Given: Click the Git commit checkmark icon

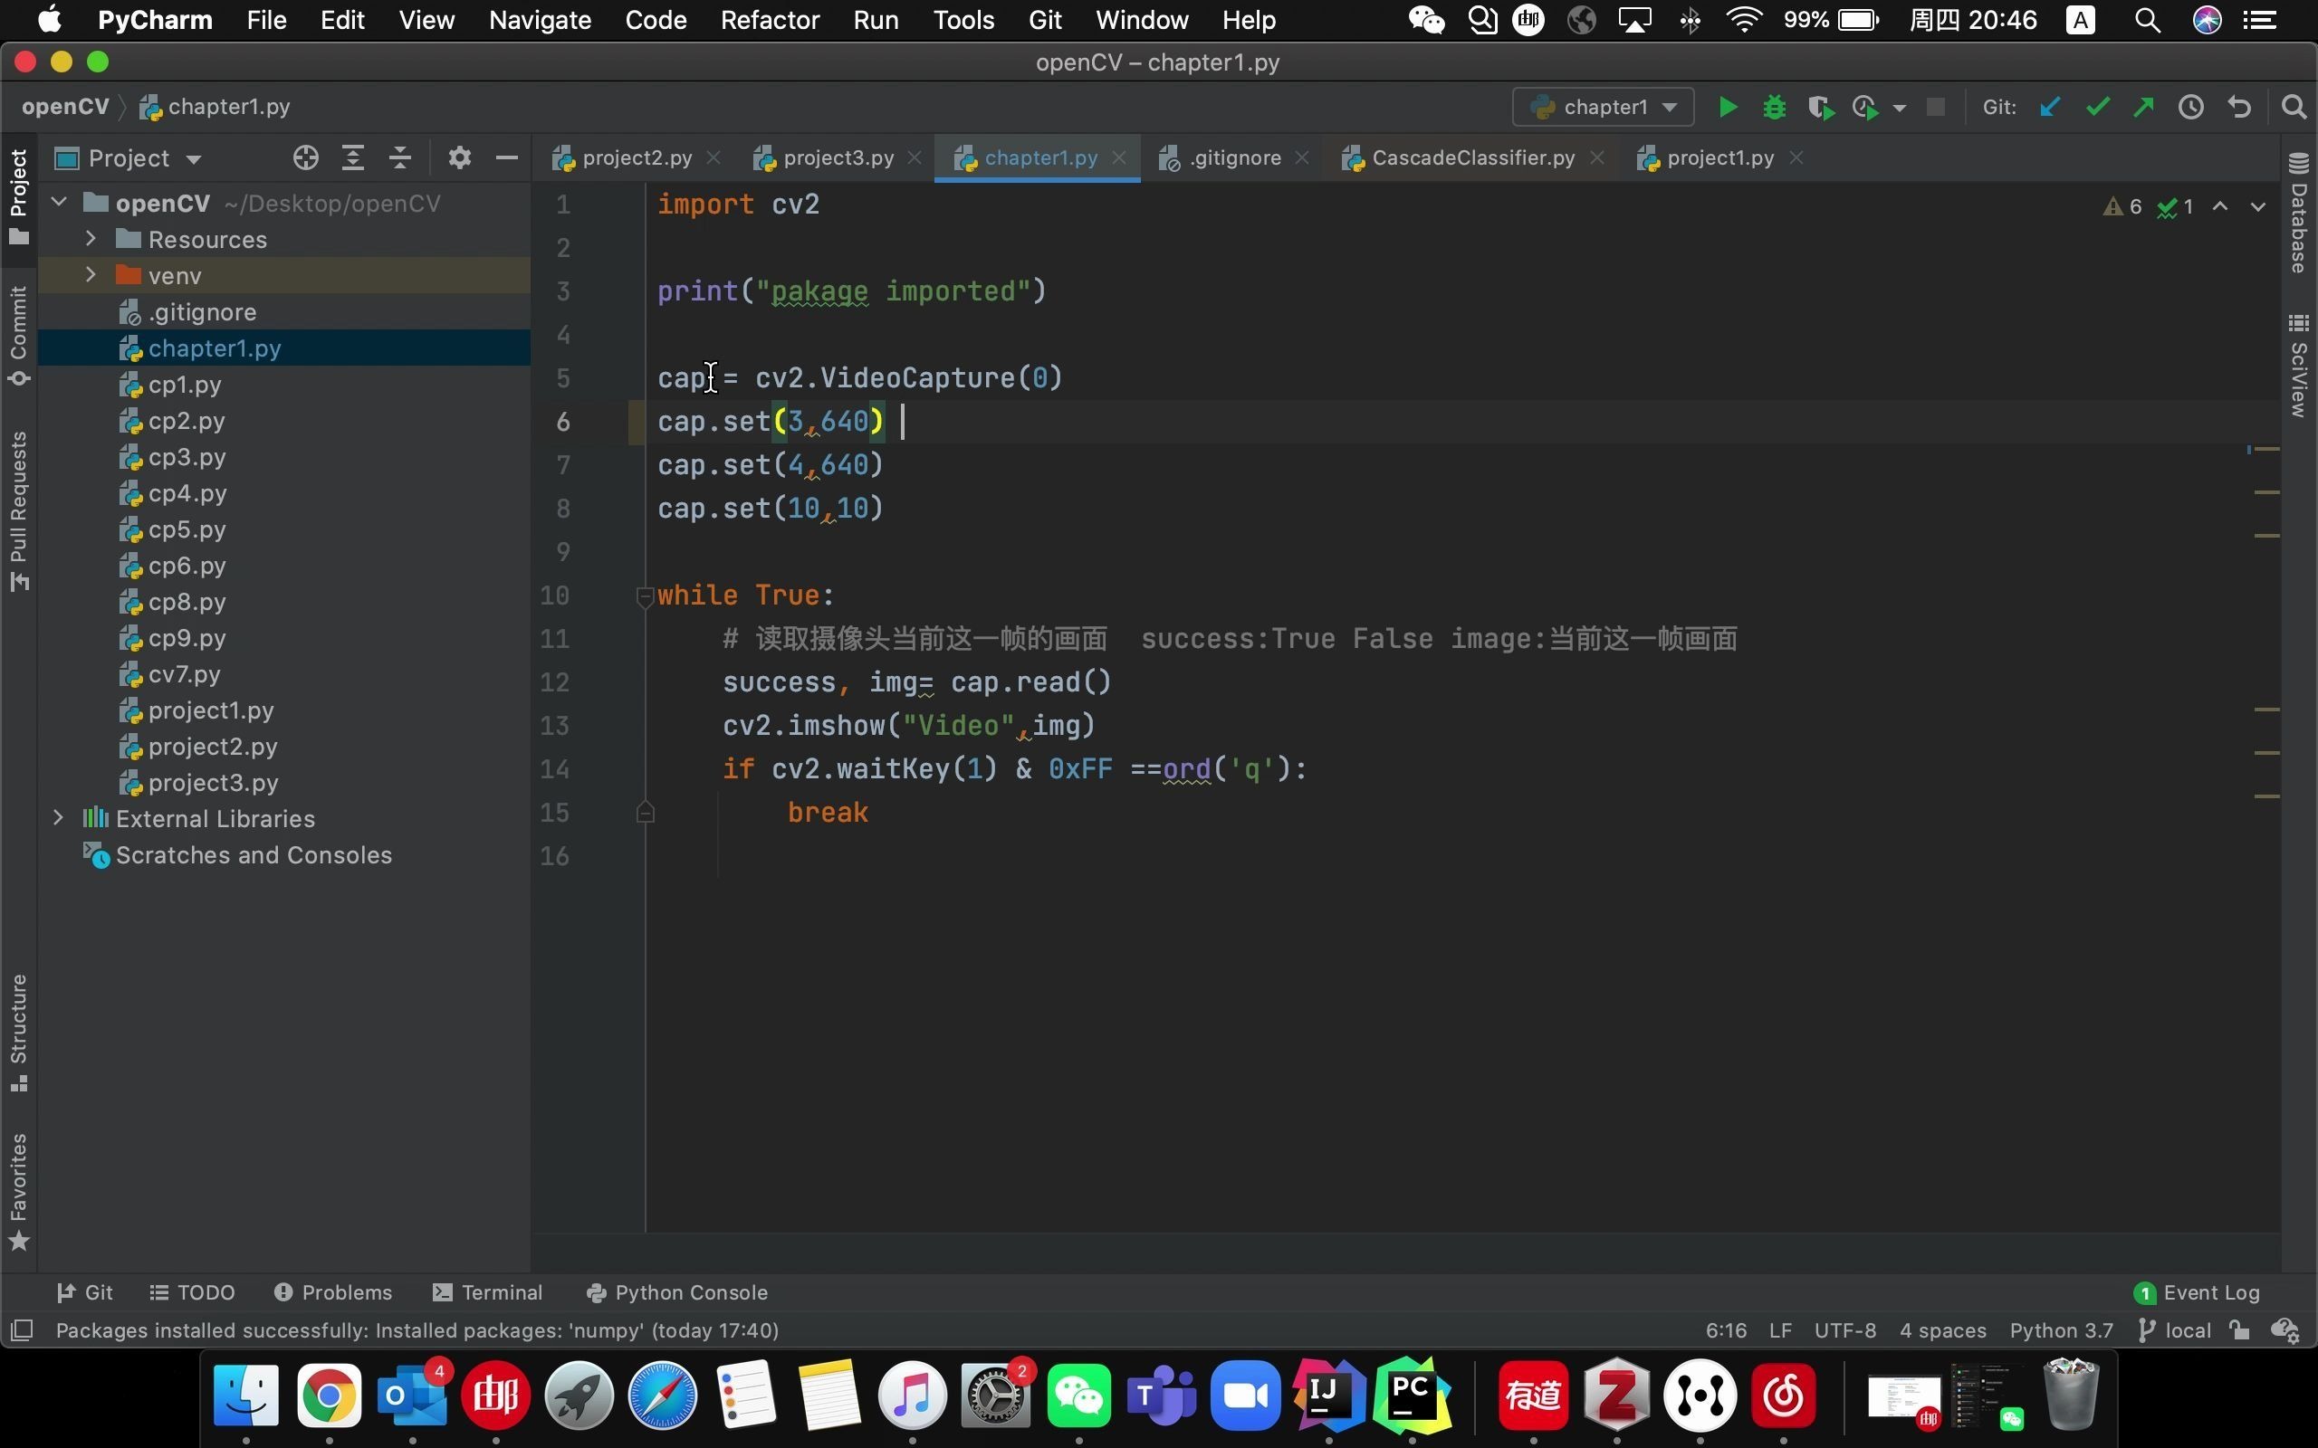Looking at the screenshot, I should (2098, 108).
